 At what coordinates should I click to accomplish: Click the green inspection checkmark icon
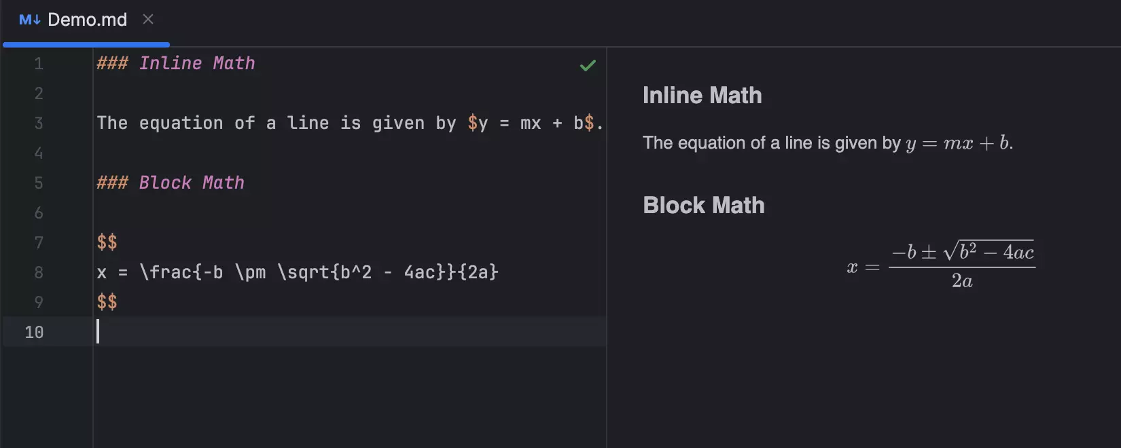point(588,65)
